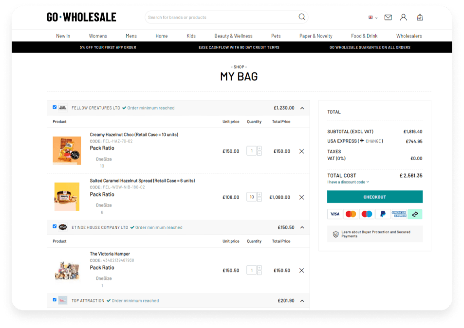Open the Womens menu
The width and height of the screenshot is (464, 328).
[98, 36]
